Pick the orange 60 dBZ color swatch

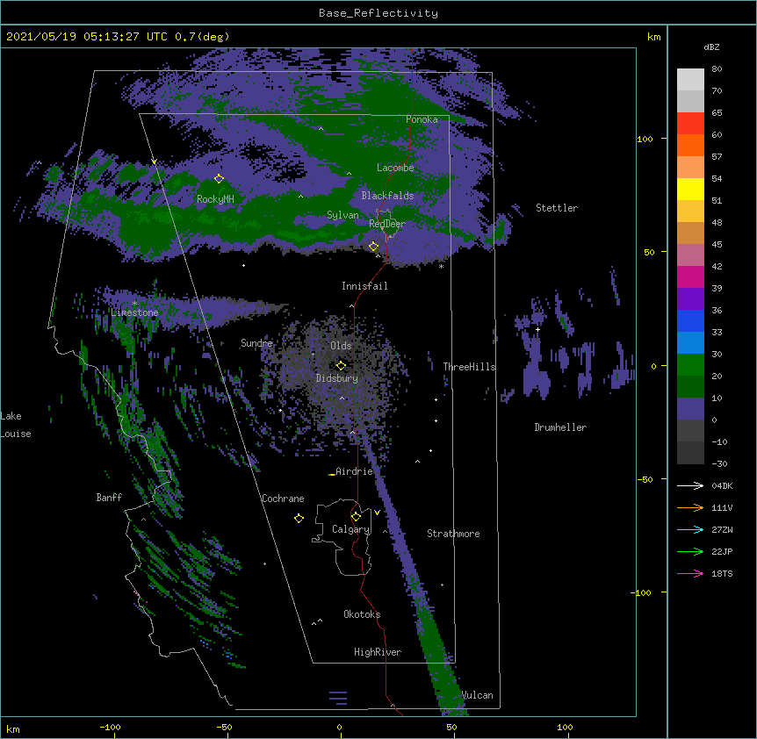pyautogui.click(x=690, y=145)
